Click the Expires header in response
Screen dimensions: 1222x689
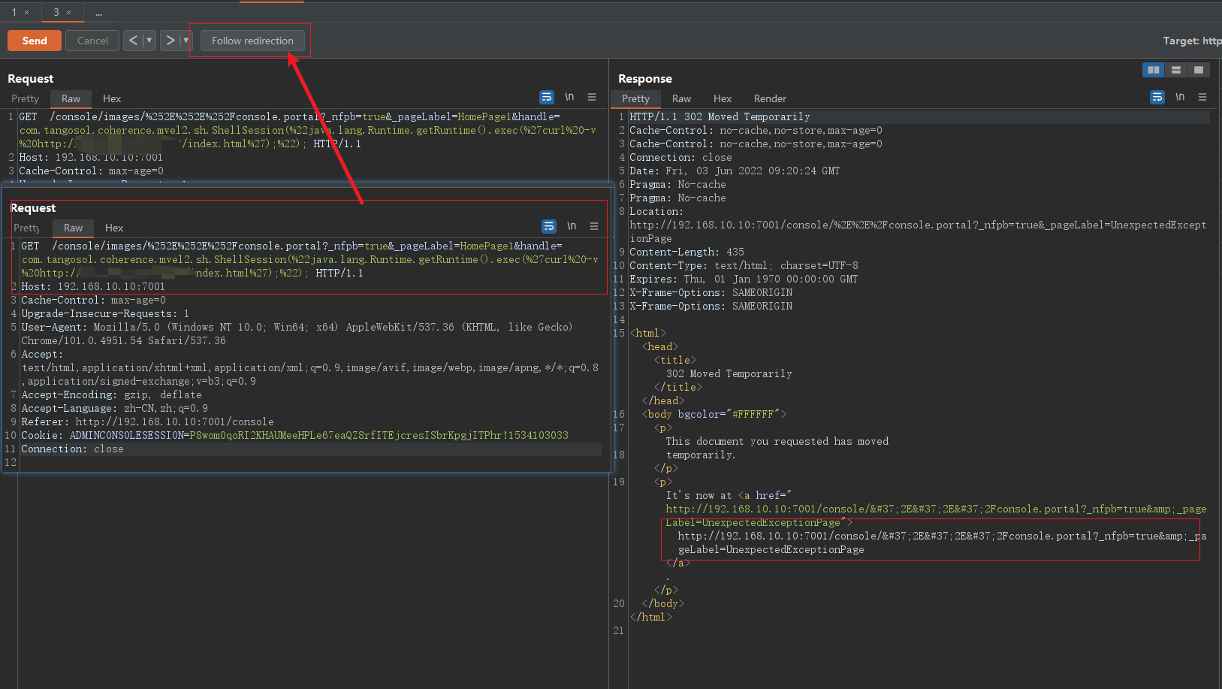744,279
